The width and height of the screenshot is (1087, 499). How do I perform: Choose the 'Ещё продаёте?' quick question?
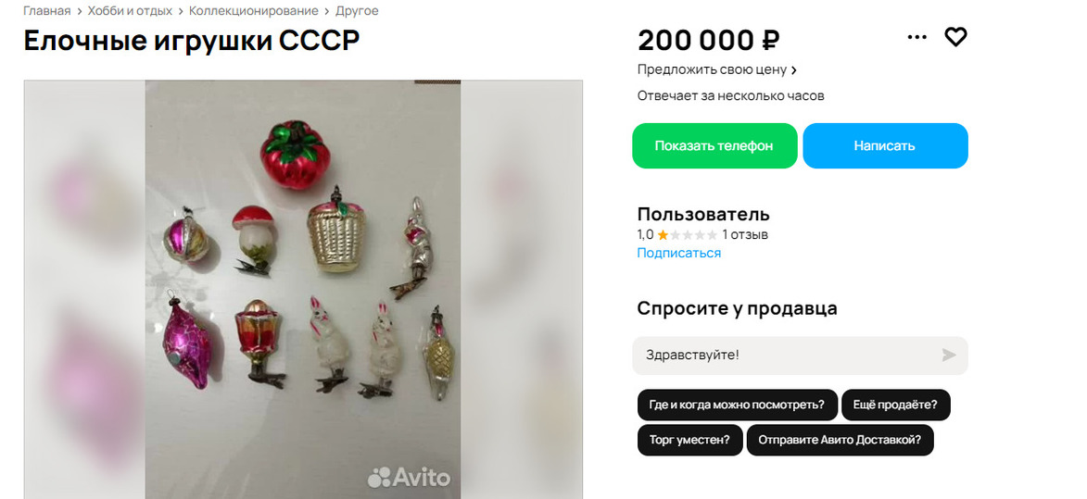[896, 405]
